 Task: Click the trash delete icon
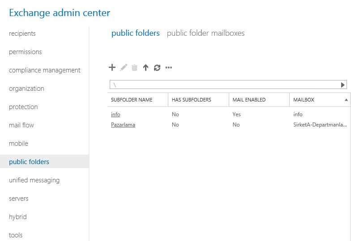(134, 68)
